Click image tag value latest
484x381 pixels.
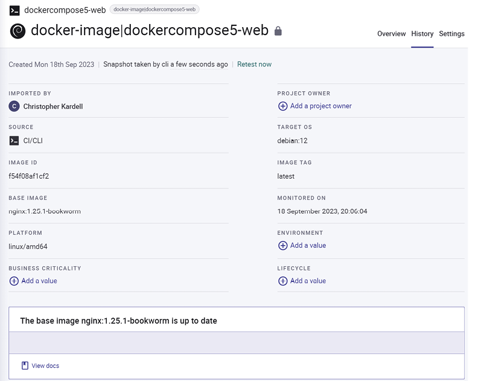point(286,176)
